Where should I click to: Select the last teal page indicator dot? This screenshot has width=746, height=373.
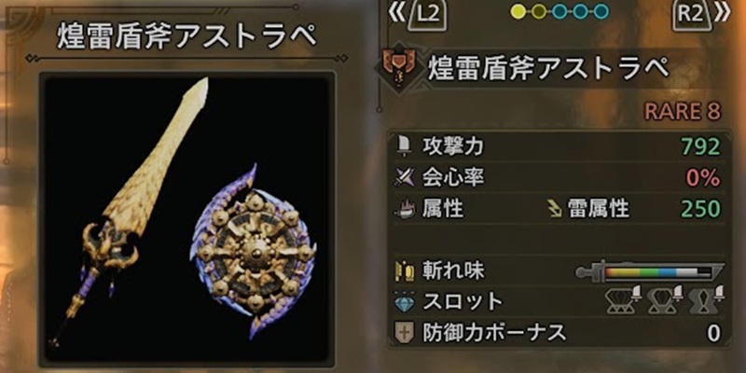(601, 11)
